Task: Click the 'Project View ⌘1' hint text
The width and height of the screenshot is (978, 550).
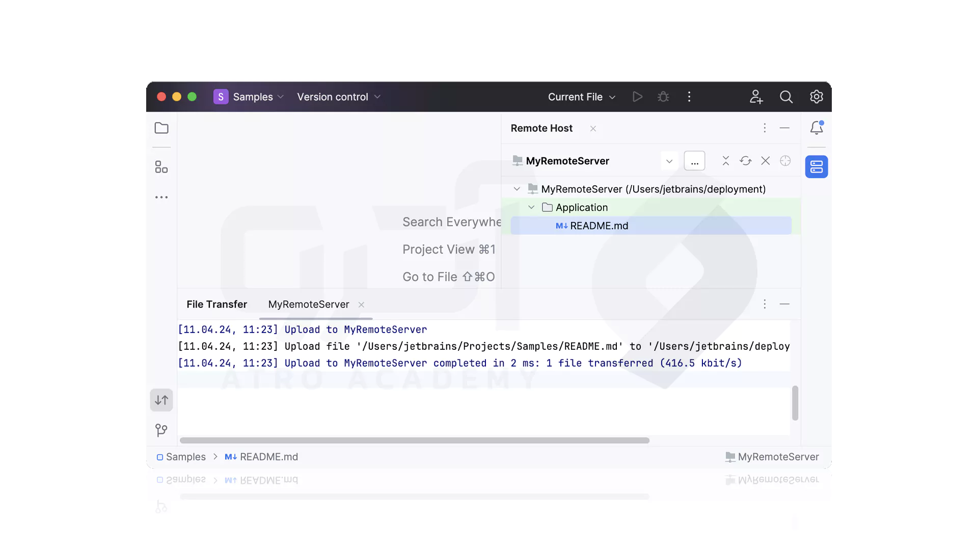Action: click(x=449, y=249)
